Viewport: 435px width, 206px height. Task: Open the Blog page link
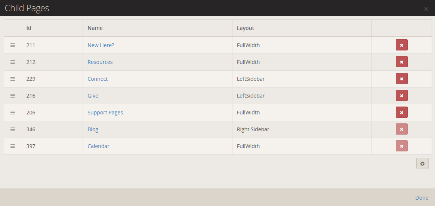[93, 129]
